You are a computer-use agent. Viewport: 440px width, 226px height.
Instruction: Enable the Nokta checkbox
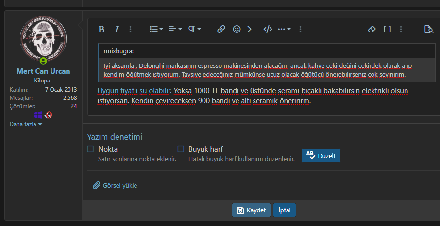point(90,149)
